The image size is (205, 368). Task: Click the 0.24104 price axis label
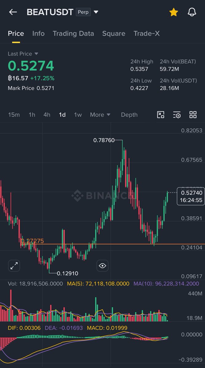(192, 248)
